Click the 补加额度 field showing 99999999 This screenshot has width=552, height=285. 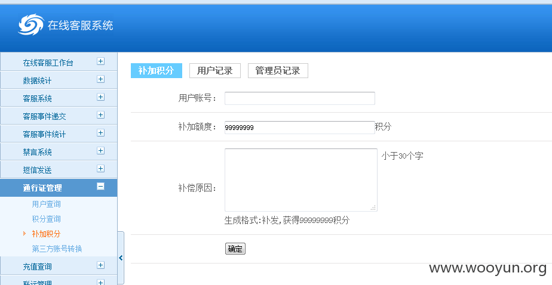pyautogui.click(x=299, y=127)
